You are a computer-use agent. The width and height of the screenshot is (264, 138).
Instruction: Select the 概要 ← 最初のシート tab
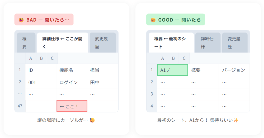click(171, 43)
